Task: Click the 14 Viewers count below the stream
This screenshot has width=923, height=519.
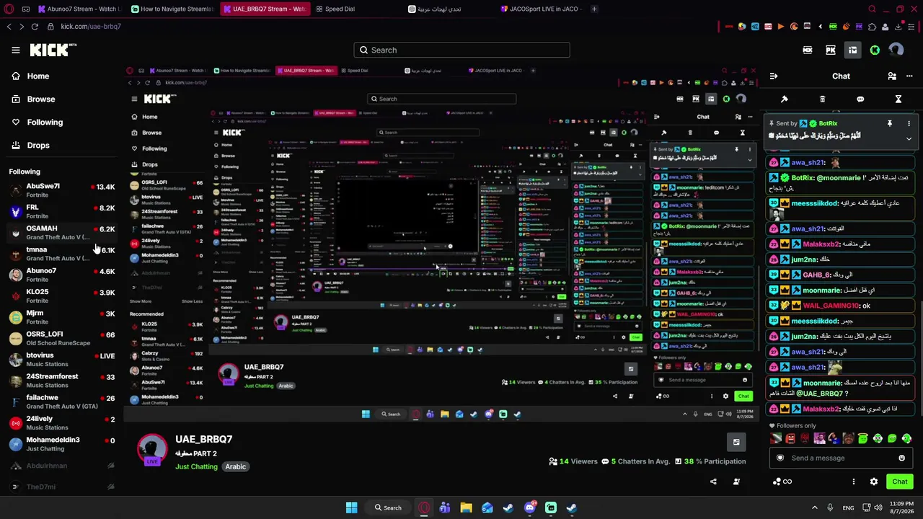Action: [574, 461]
